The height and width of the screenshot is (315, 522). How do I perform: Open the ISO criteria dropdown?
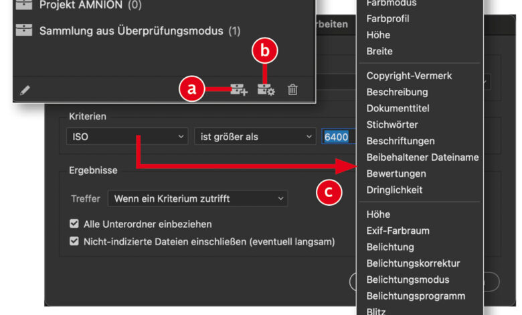point(128,136)
